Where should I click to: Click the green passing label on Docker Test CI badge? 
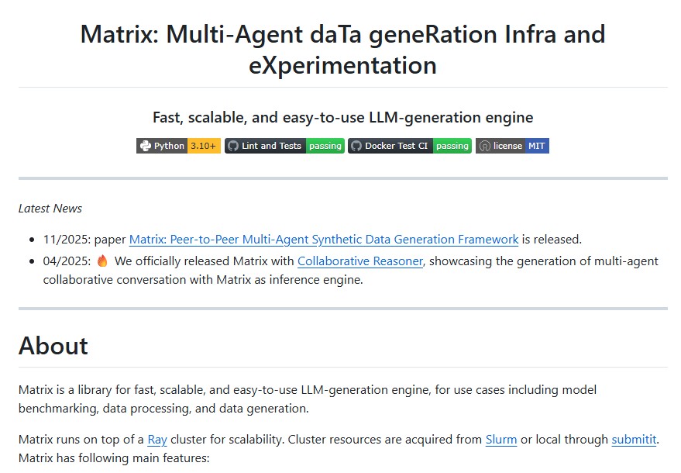(x=453, y=146)
